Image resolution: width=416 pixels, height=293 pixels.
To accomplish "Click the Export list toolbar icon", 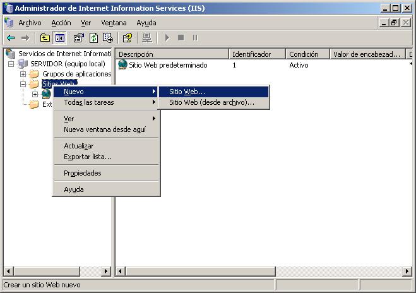I will [108, 38].
